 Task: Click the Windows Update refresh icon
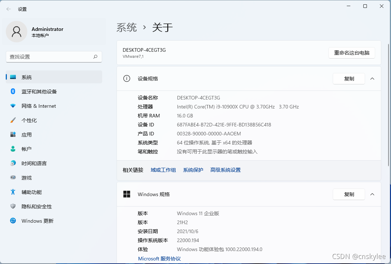pos(13,221)
